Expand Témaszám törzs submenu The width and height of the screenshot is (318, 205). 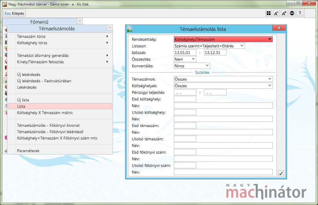coord(60,36)
